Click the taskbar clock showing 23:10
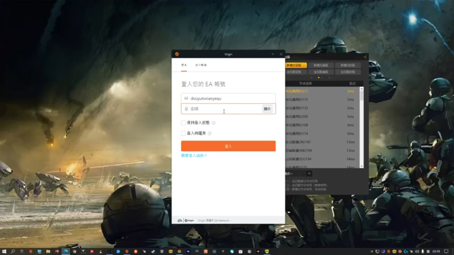454x255 pixels. click(x=436, y=251)
